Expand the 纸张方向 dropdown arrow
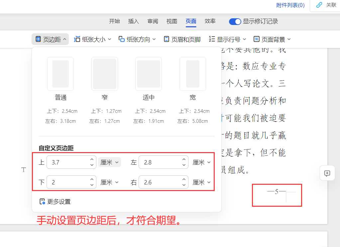The image size is (340, 247). [154, 39]
